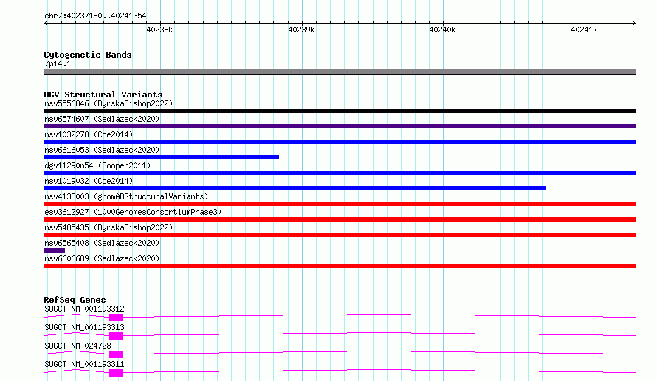657x381 pixels.
Task: Select the 7p14.1 band label
Action: pyautogui.click(x=58, y=63)
